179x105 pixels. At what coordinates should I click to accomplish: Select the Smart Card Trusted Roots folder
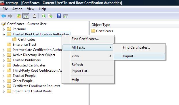pyautogui.click(x=32, y=91)
